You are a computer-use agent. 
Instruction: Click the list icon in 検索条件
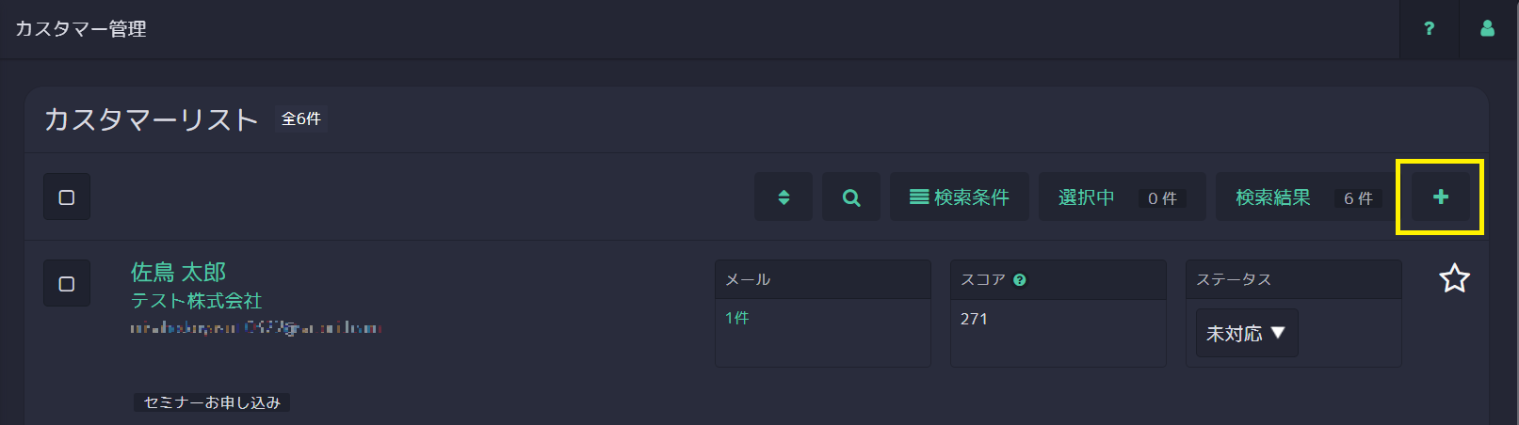(x=919, y=197)
